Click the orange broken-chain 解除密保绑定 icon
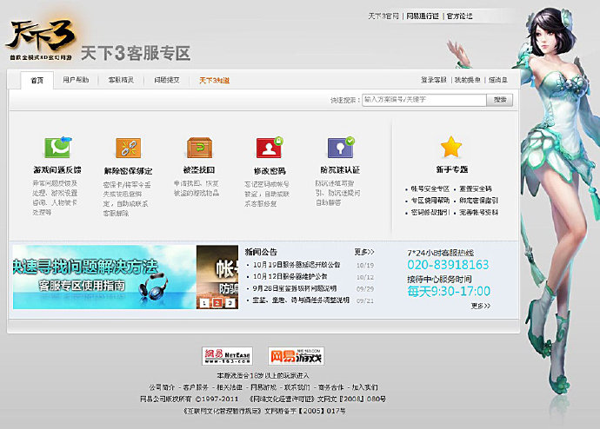The height and width of the screenshot is (429, 600). click(128, 148)
